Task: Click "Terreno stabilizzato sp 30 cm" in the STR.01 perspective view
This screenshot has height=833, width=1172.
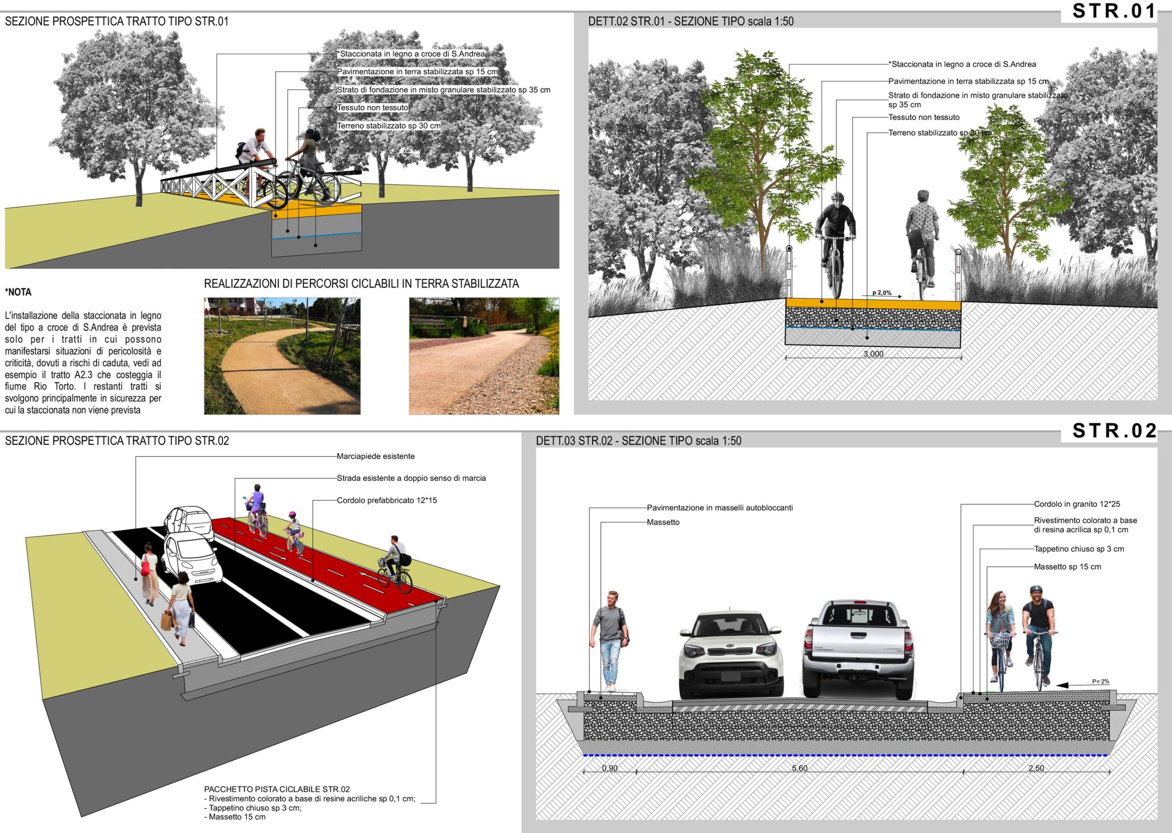Action: [389, 126]
